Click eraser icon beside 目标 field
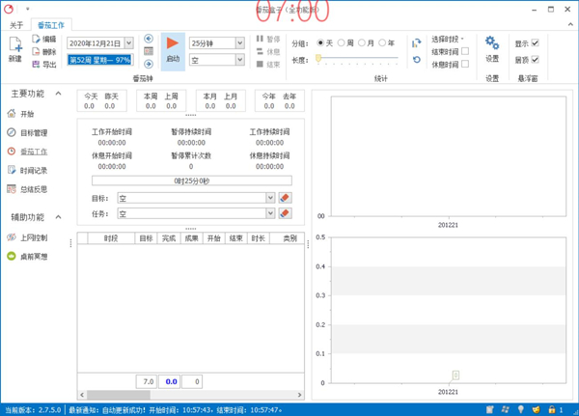Screen dimensions: 579x416 coord(285,198)
